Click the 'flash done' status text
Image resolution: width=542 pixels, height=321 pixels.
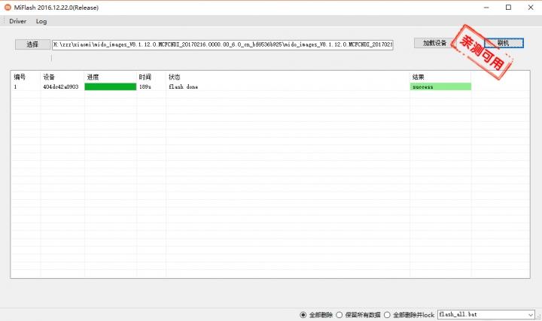(x=183, y=86)
